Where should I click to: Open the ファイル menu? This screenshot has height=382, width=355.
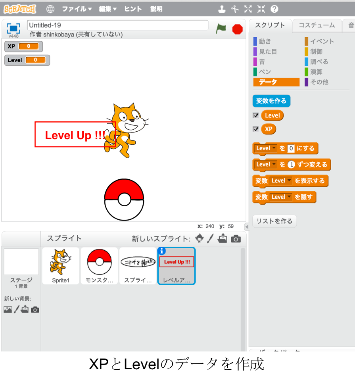(x=77, y=9)
